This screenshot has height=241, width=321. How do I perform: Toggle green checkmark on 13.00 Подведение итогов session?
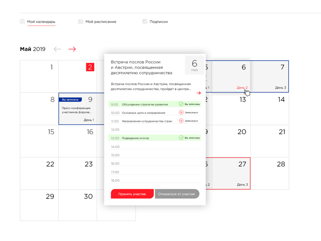pyautogui.click(x=181, y=138)
